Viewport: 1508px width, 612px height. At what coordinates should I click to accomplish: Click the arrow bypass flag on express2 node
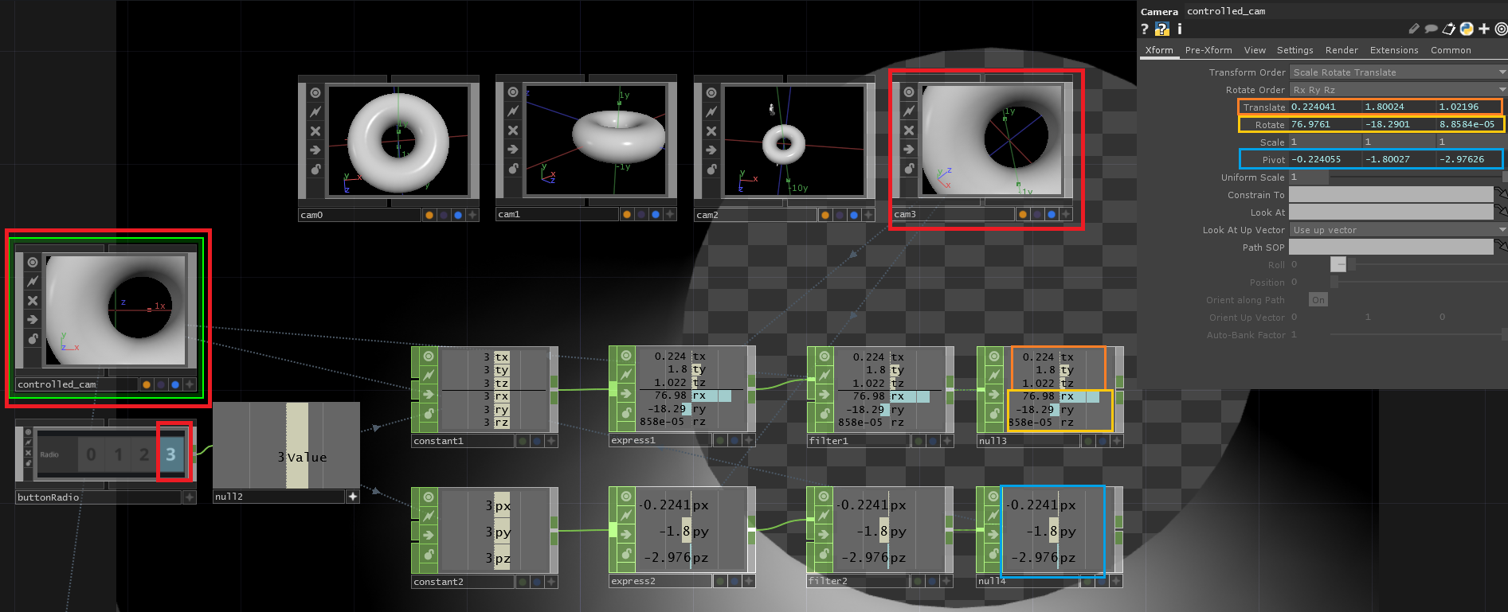click(x=626, y=535)
